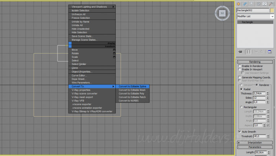Open the Display panel tab
This screenshot has height=156, width=276.
click(264, 4)
